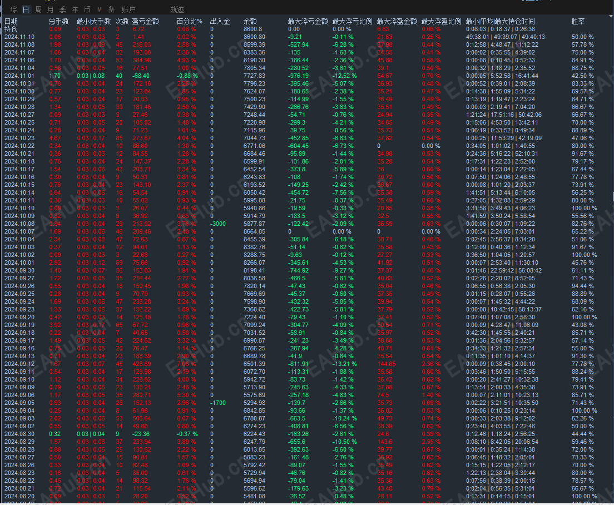The width and height of the screenshot is (614, 505).
Task: Select the 2024.09.12 date row
Action: pyautogui.click(x=19, y=364)
